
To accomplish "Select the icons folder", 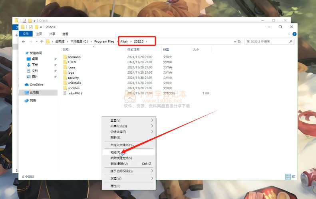I will pos(72,67).
